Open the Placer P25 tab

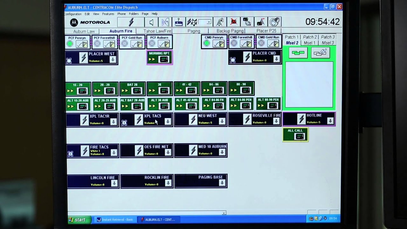click(x=266, y=31)
